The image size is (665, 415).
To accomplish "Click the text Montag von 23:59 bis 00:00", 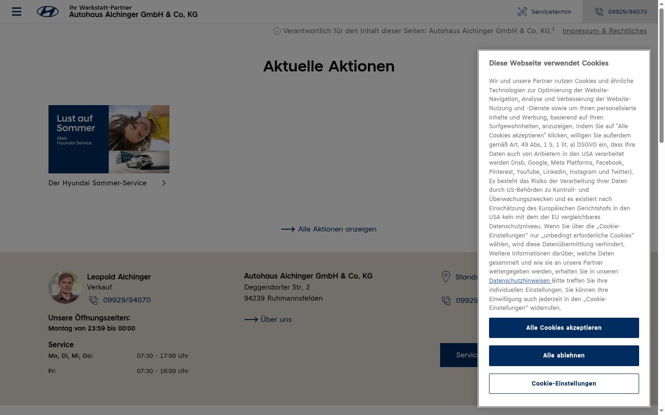I will pyautogui.click(x=92, y=329).
